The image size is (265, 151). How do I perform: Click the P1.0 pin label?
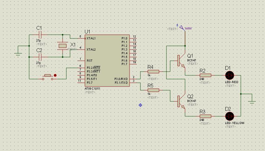click(124, 38)
